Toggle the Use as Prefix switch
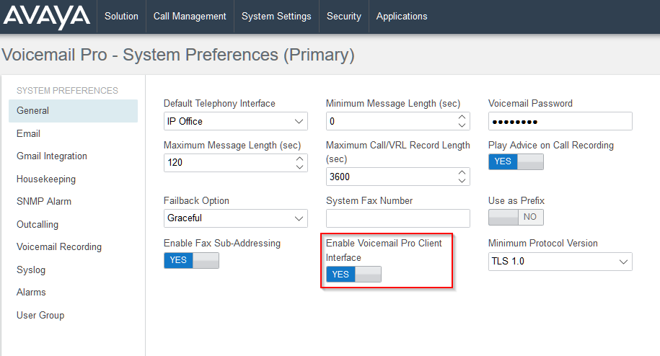Viewport: 660px width, 356px height. [516, 217]
